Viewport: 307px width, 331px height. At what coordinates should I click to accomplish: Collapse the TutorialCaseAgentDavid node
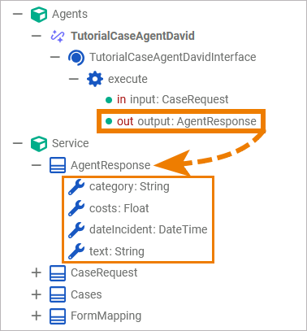pyautogui.click(x=37, y=36)
